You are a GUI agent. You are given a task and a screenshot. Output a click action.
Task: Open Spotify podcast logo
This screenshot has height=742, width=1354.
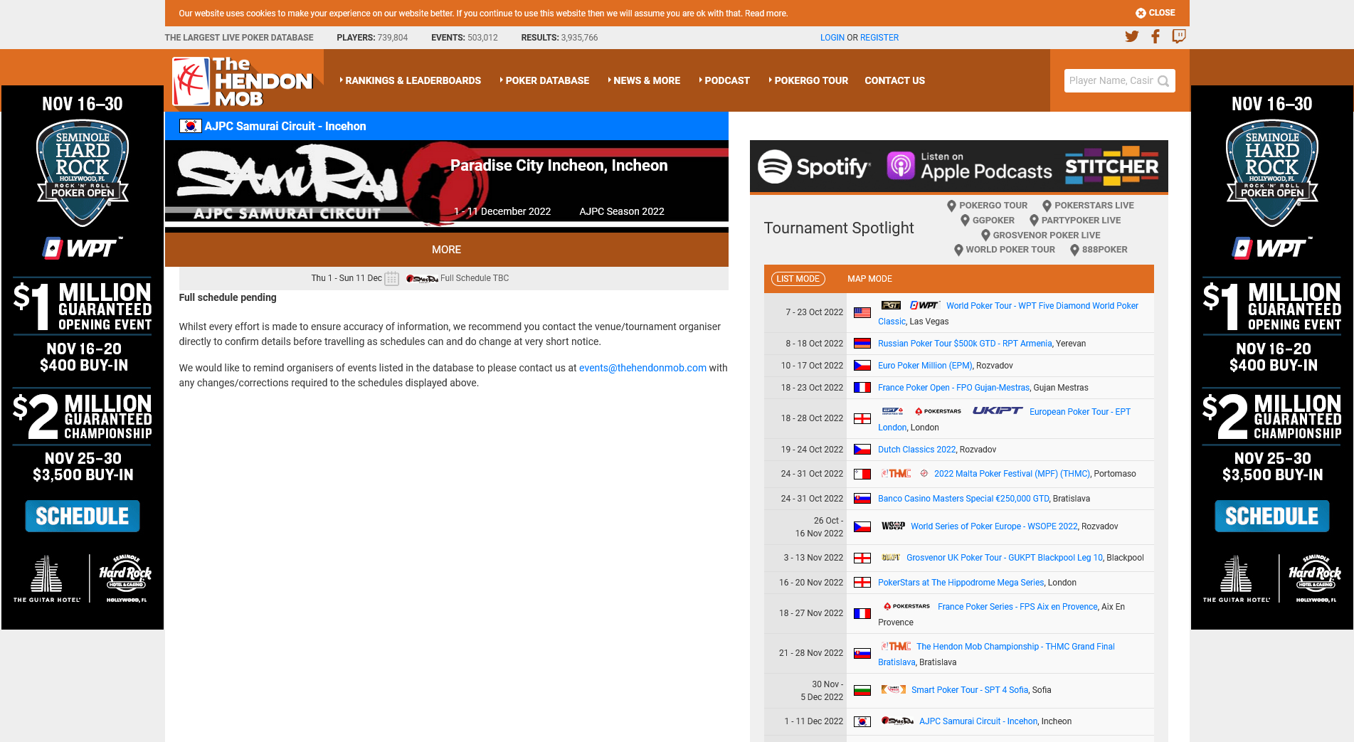point(813,166)
